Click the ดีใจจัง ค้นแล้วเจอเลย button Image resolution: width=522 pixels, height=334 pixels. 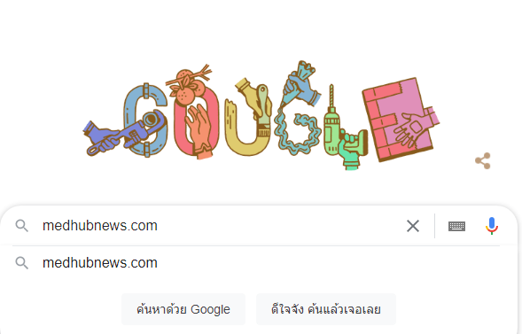pyautogui.click(x=326, y=309)
